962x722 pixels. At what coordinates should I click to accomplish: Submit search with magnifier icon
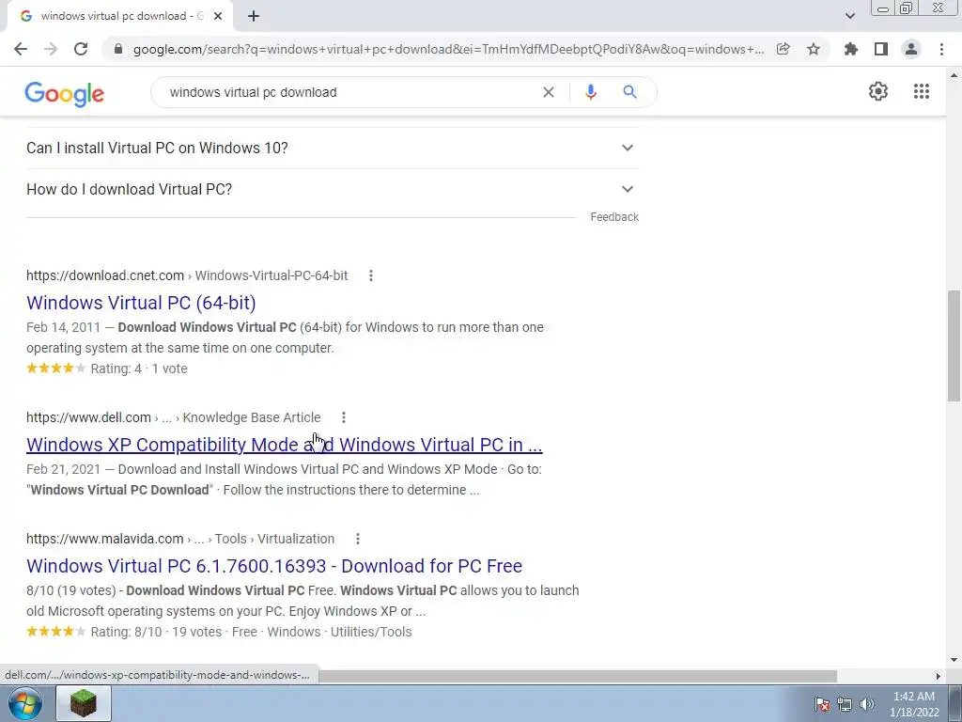click(630, 92)
